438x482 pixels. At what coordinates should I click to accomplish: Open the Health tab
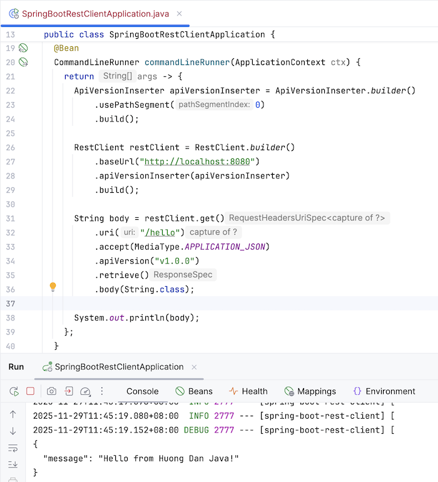tap(248, 391)
